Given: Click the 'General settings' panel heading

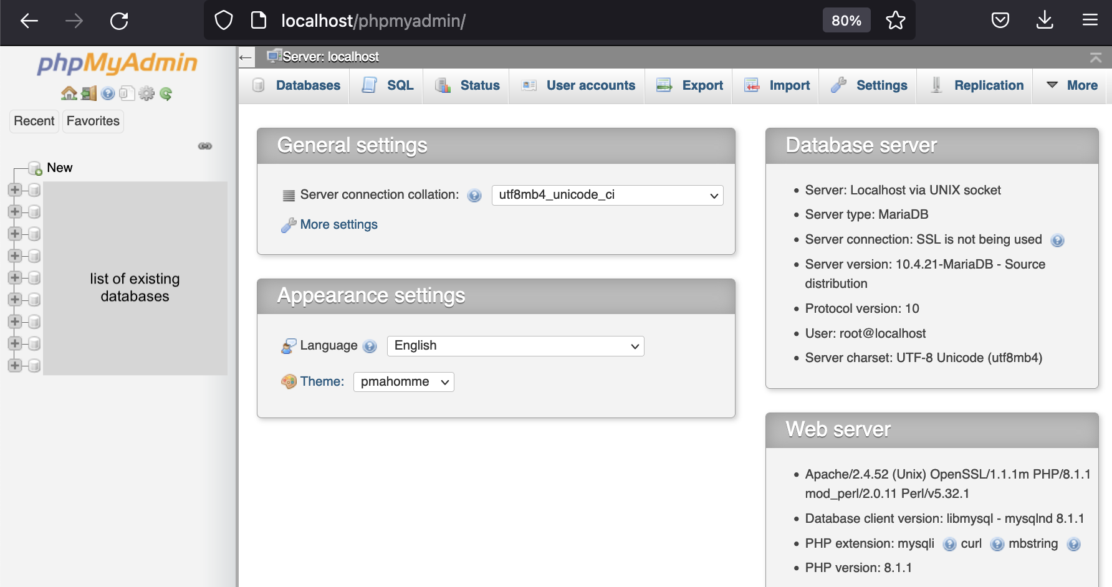Looking at the screenshot, I should pyautogui.click(x=352, y=145).
